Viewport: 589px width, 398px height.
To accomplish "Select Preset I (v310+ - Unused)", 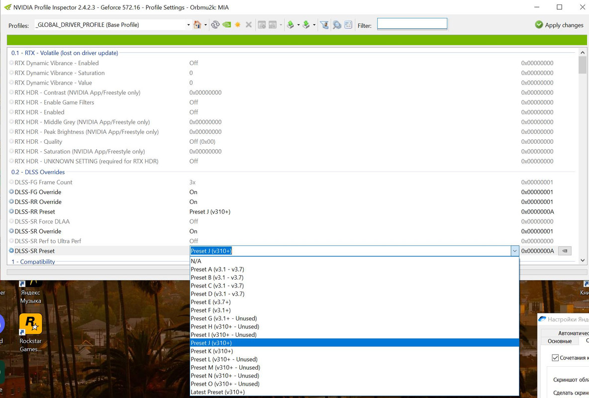I will point(355,334).
